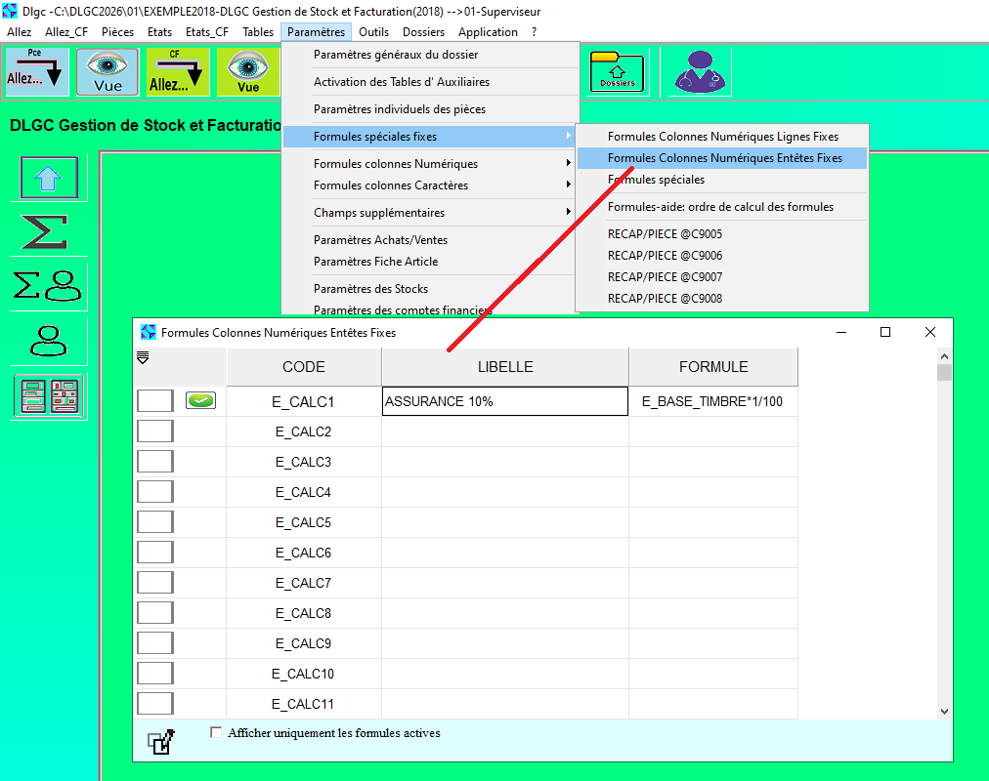This screenshot has width=989, height=781.
Task: Click the green checkmark beside E_CALC1
Action: tap(200, 401)
